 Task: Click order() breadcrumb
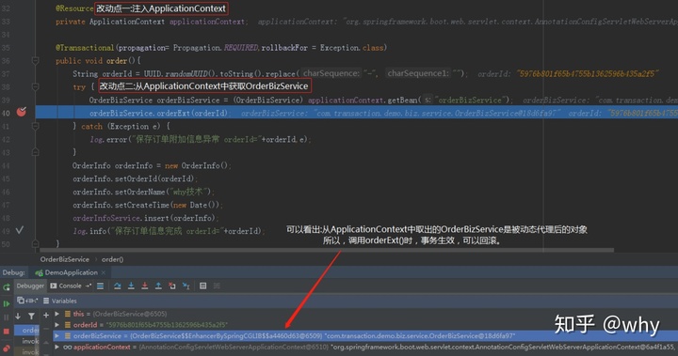(x=112, y=259)
